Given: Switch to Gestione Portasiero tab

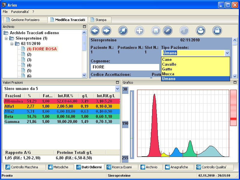Looking at the screenshot, I should pyautogui.click(x=25, y=20).
